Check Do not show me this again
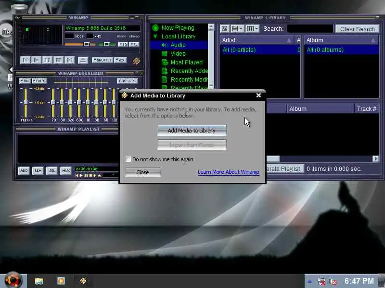 pyautogui.click(x=128, y=159)
